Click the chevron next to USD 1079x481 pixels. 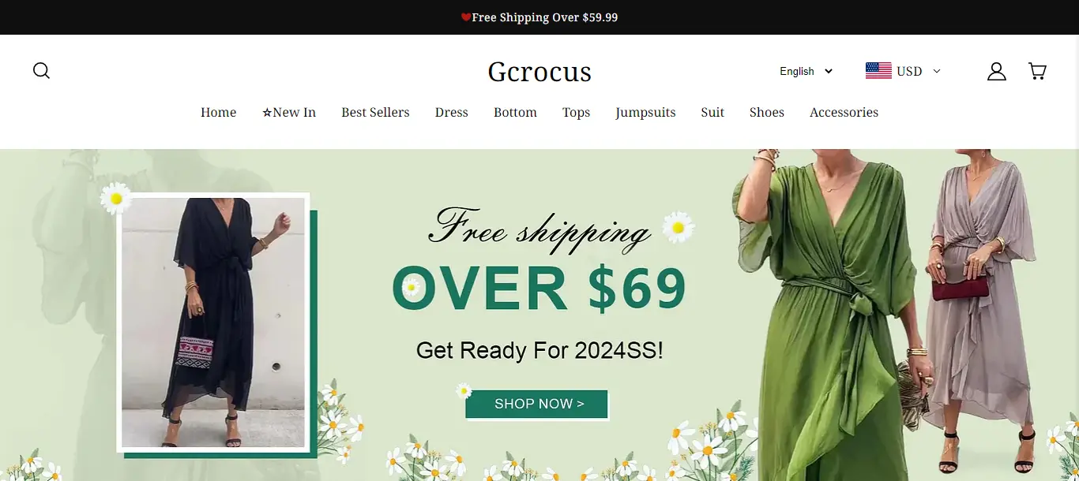pyautogui.click(x=937, y=71)
